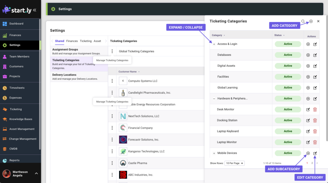328x183 pixels.
Task: Edit the Global Learning category
Action: pyautogui.click(x=315, y=88)
